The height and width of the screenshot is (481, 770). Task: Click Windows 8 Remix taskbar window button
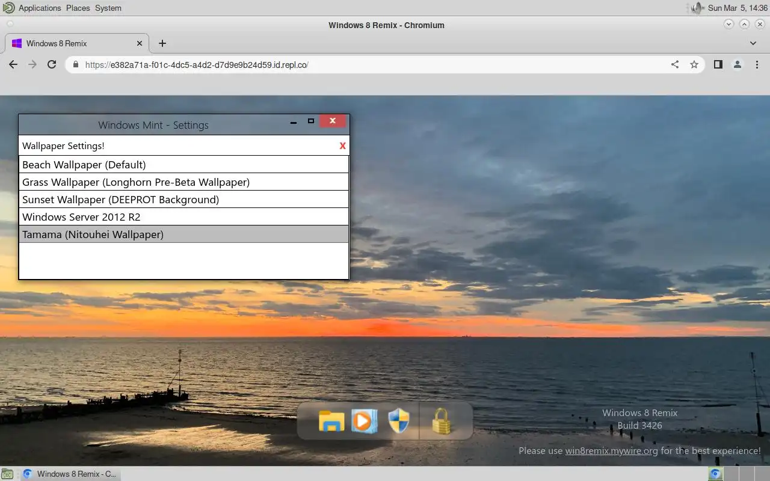point(70,474)
